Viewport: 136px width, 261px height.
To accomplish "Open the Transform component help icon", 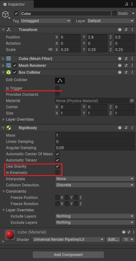I will tap(120, 30).
